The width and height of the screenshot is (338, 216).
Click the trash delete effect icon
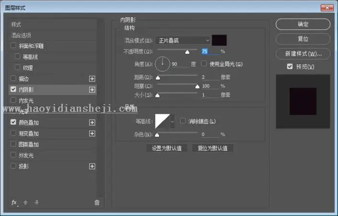click(x=97, y=203)
